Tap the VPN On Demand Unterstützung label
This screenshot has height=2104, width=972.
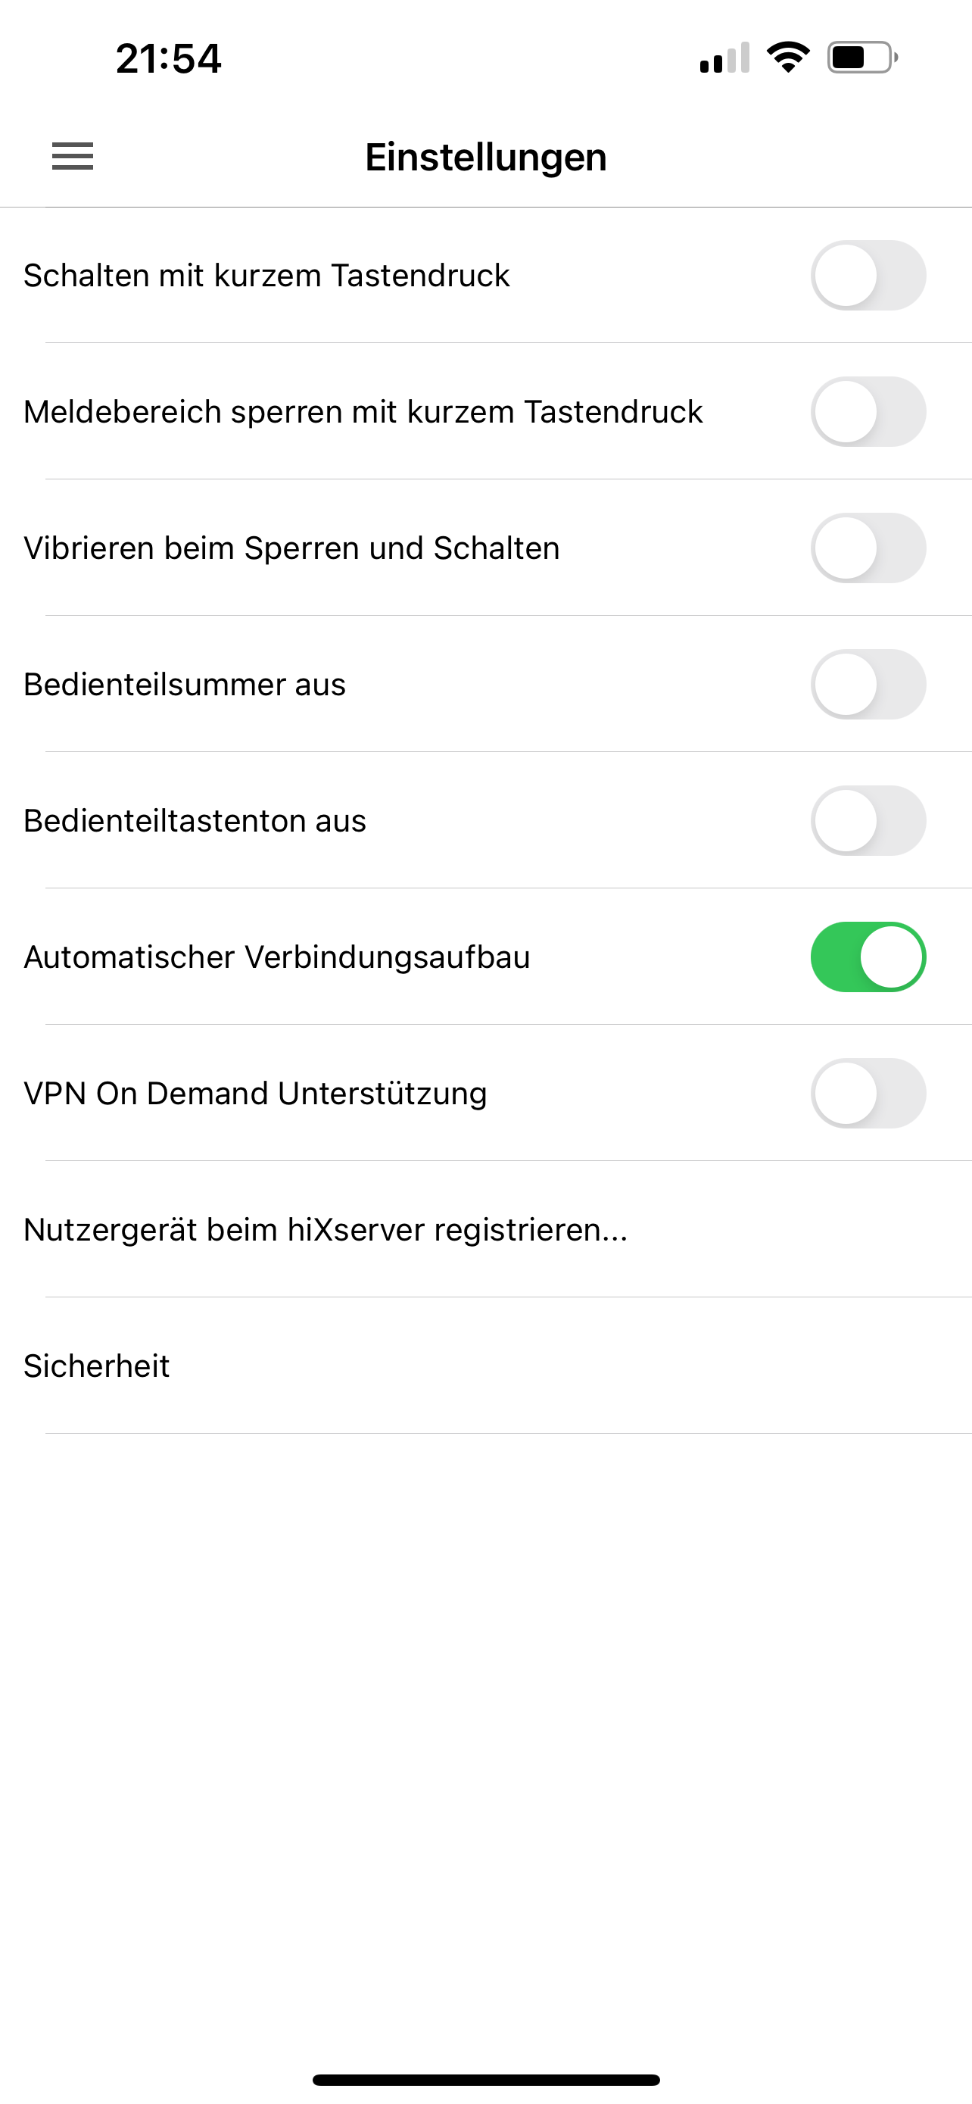[x=255, y=1094]
